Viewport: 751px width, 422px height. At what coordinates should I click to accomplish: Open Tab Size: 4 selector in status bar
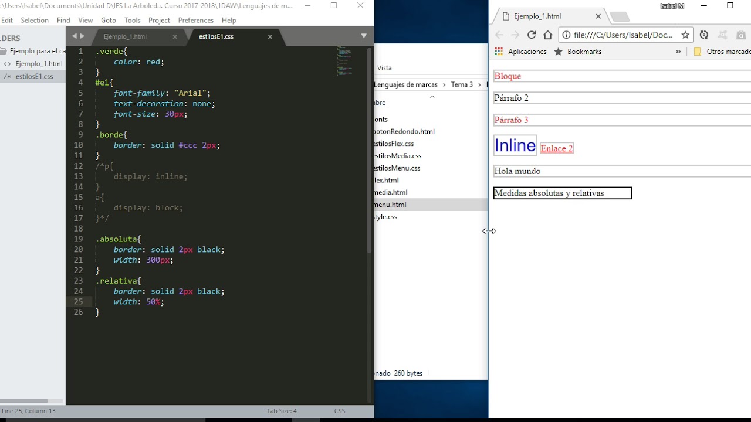point(282,411)
